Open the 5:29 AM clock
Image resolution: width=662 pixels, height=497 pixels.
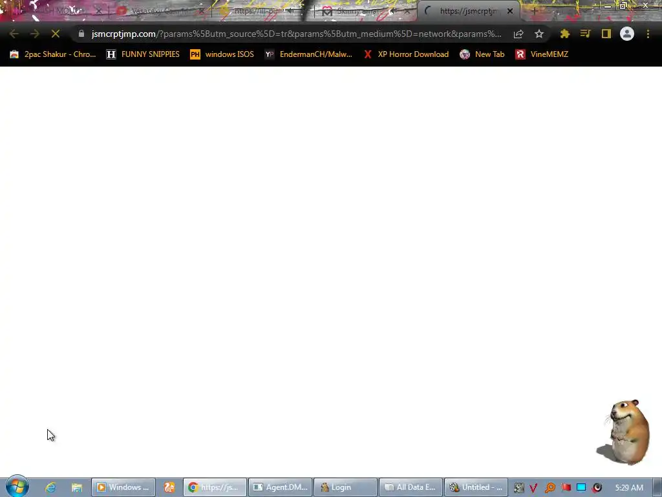[629, 488]
